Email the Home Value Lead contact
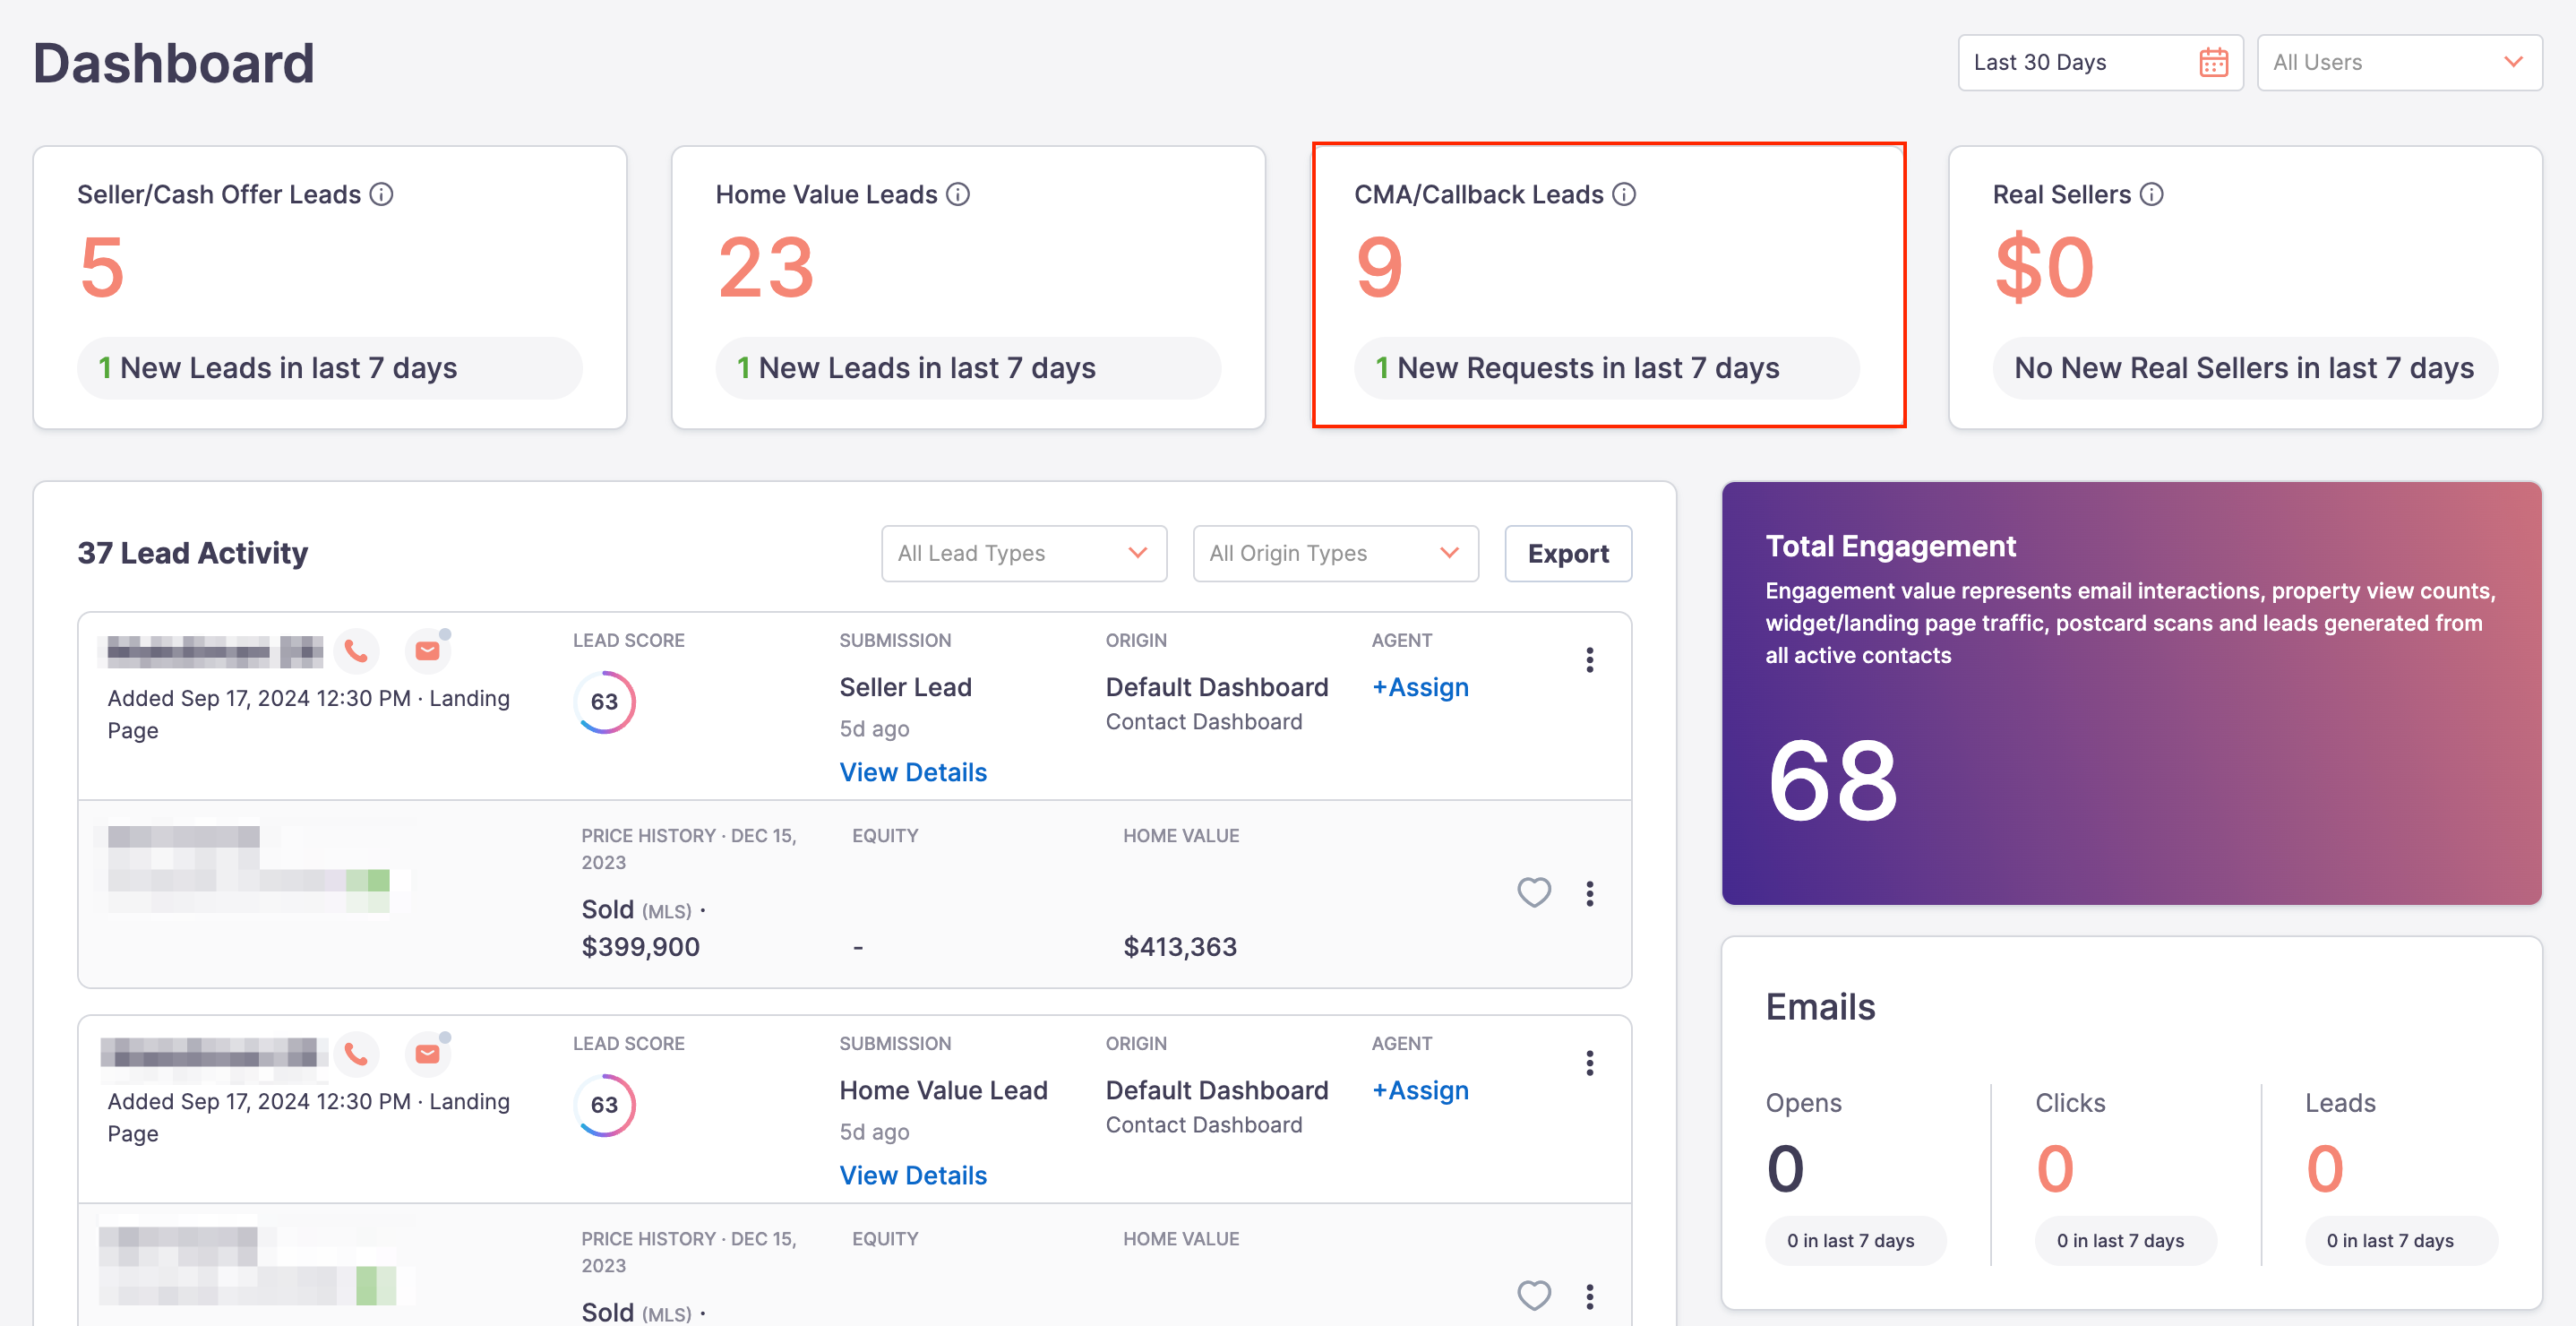Image resolution: width=2576 pixels, height=1326 pixels. (428, 1055)
